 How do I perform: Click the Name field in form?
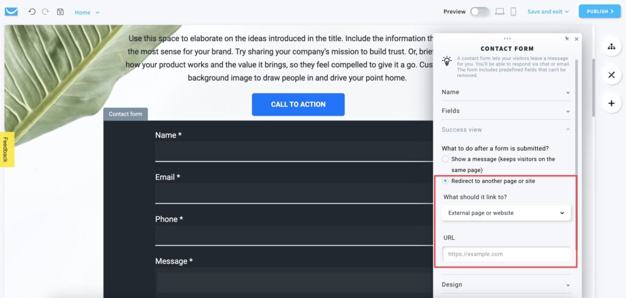click(294, 151)
